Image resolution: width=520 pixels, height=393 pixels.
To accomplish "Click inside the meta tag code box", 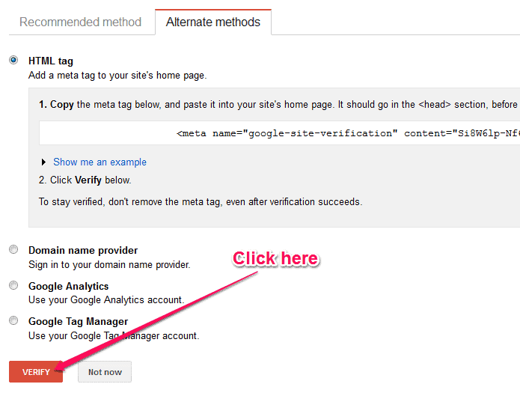I will [277, 133].
